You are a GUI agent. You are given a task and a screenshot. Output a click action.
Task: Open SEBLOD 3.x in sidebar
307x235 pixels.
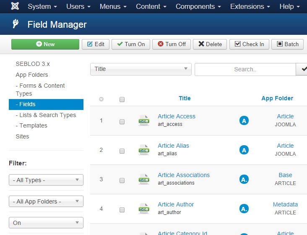[x=33, y=64]
